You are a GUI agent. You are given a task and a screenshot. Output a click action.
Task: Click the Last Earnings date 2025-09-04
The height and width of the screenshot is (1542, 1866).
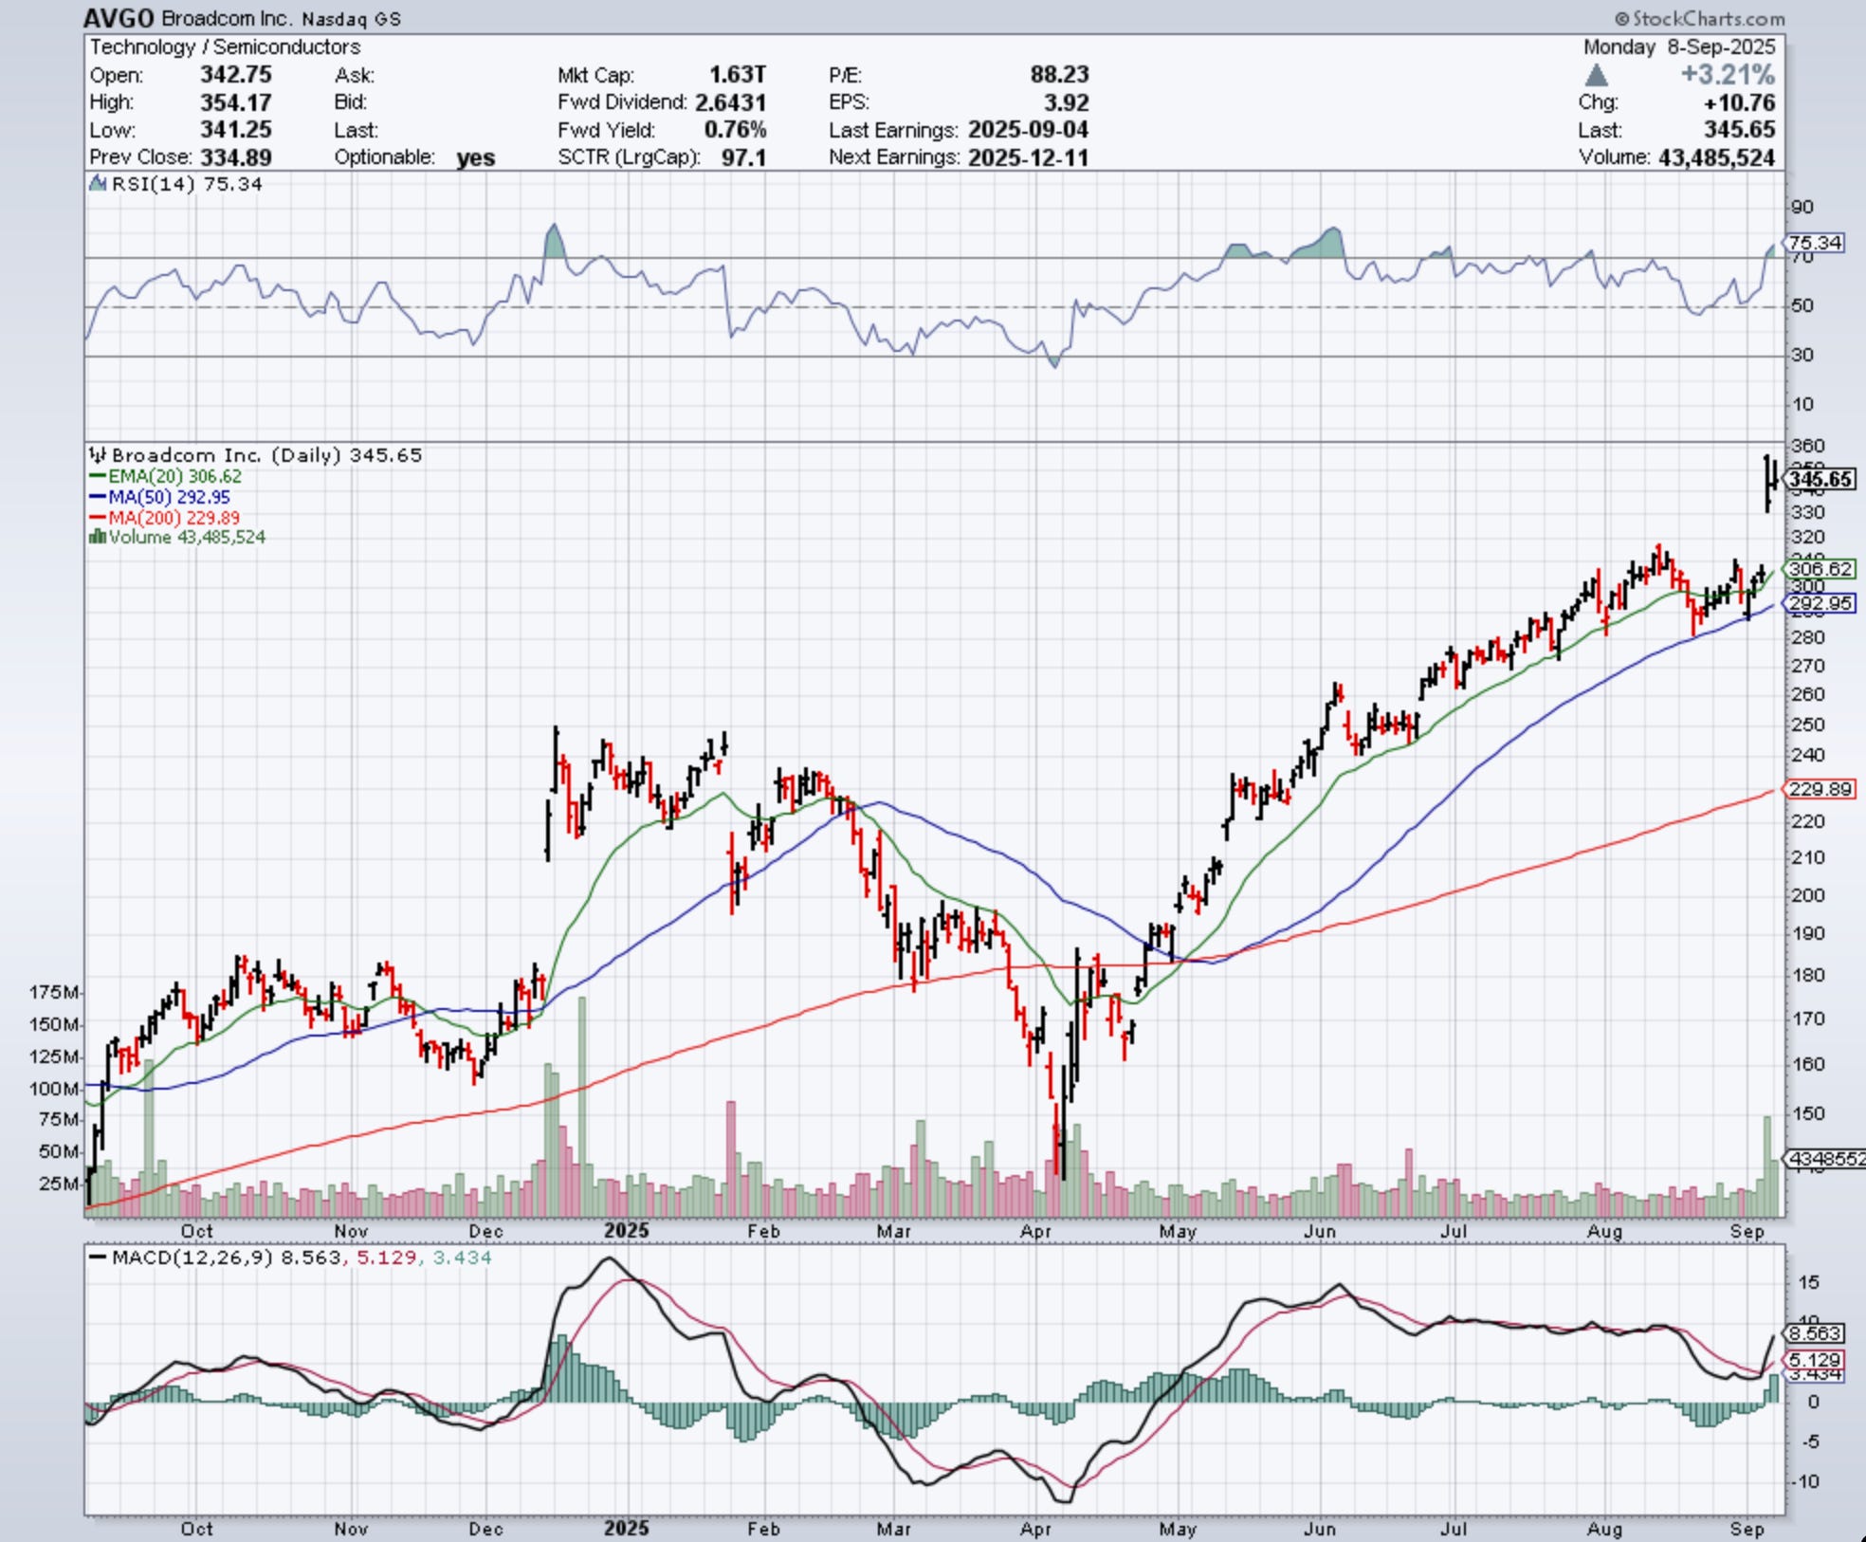pos(1028,130)
